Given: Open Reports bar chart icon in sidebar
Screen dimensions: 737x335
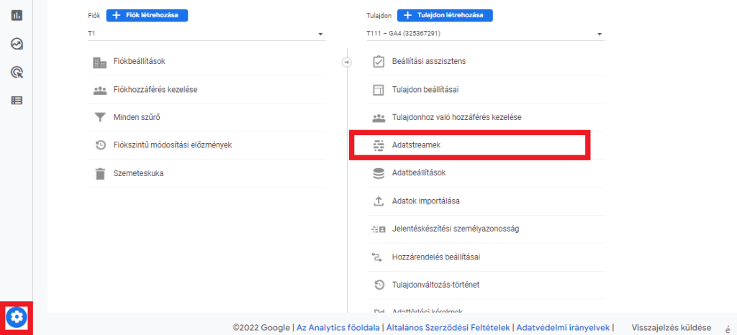Looking at the screenshot, I should pos(17,15).
